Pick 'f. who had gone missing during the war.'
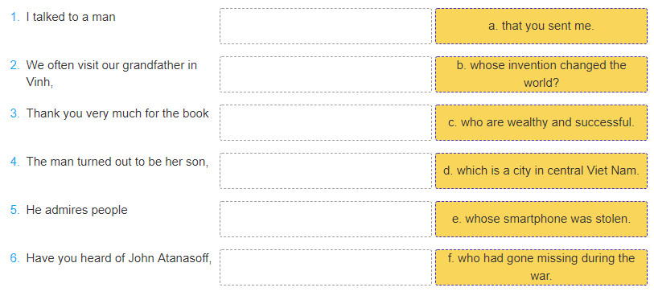This screenshot has width=654, height=304. pyautogui.click(x=541, y=267)
